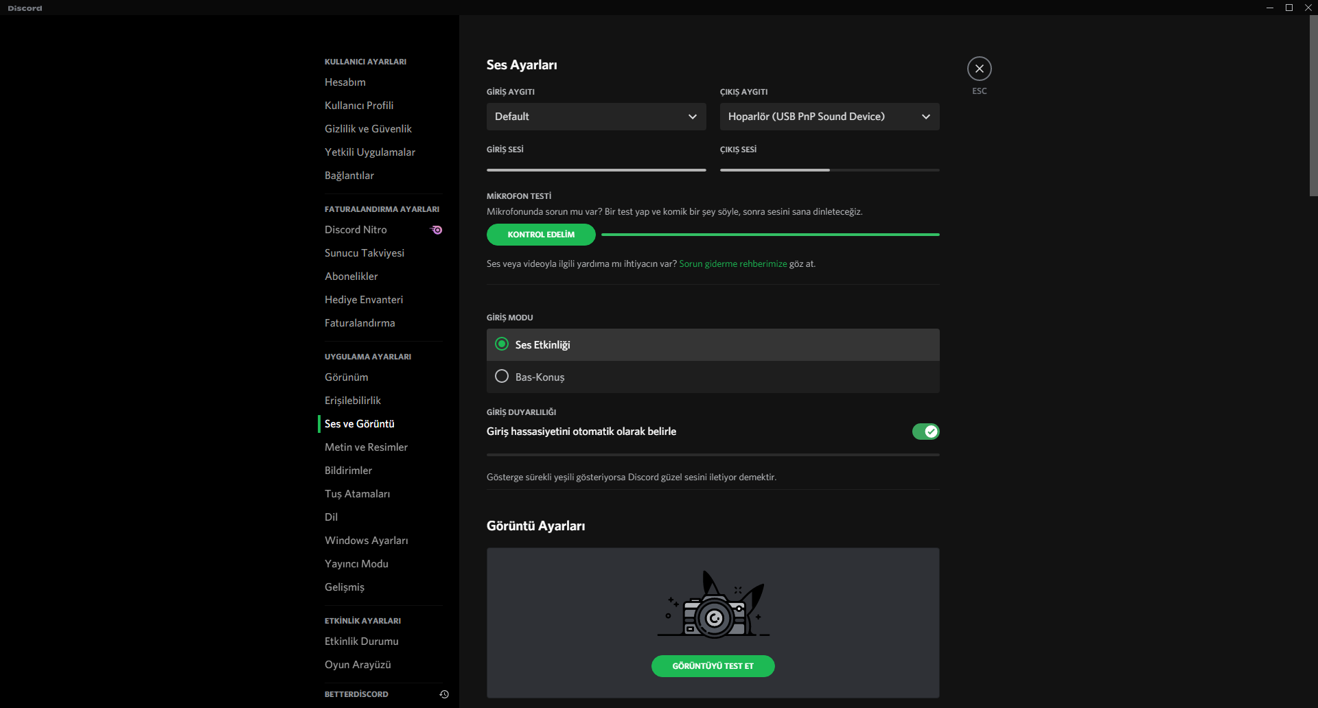1318x708 pixels.
Task: Open the Sorun giderme rehberimize link
Action: tap(732, 264)
